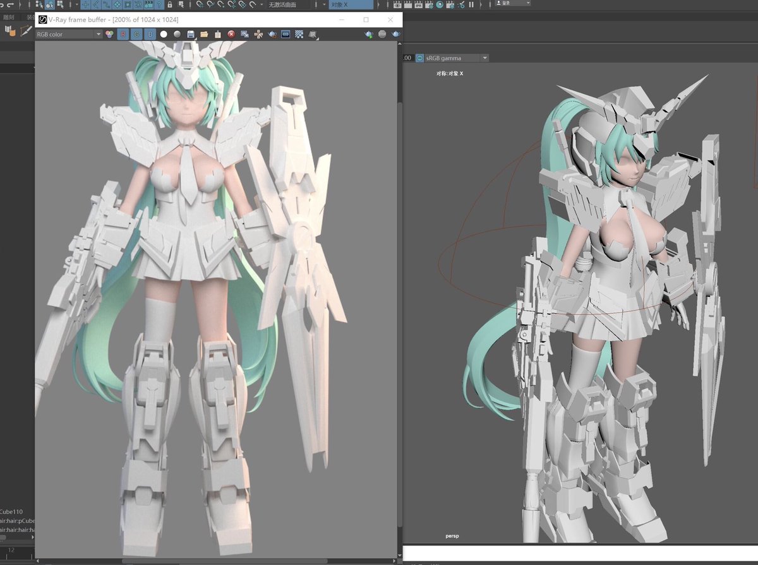Select the Cube110 item in outliner

(12, 511)
